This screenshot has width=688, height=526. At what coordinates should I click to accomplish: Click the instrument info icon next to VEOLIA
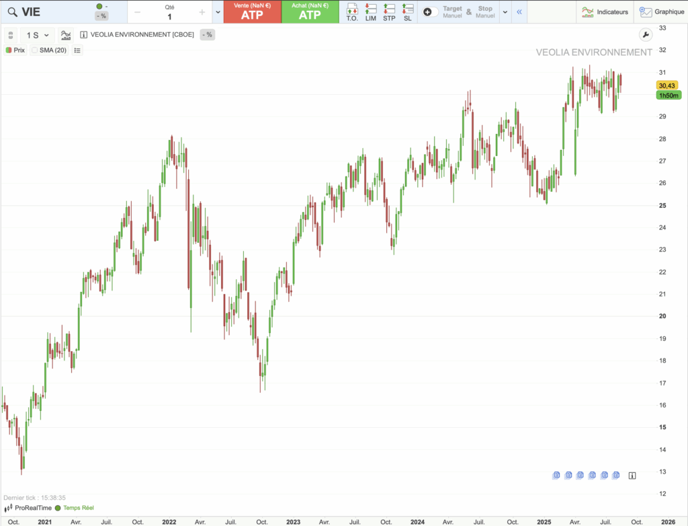click(83, 34)
